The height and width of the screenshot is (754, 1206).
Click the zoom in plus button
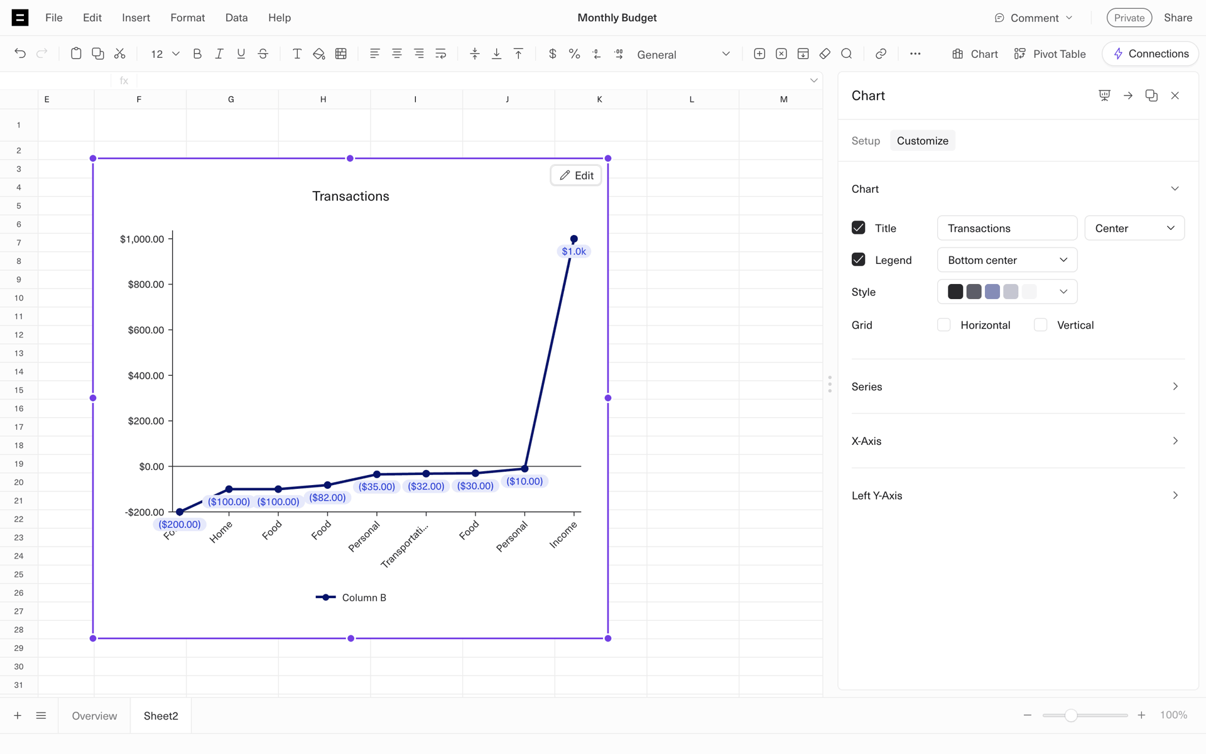click(x=1141, y=715)
